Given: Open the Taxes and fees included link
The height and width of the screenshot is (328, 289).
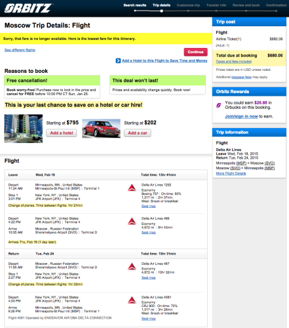Looking at the screenshot, I should click(233, 62).
